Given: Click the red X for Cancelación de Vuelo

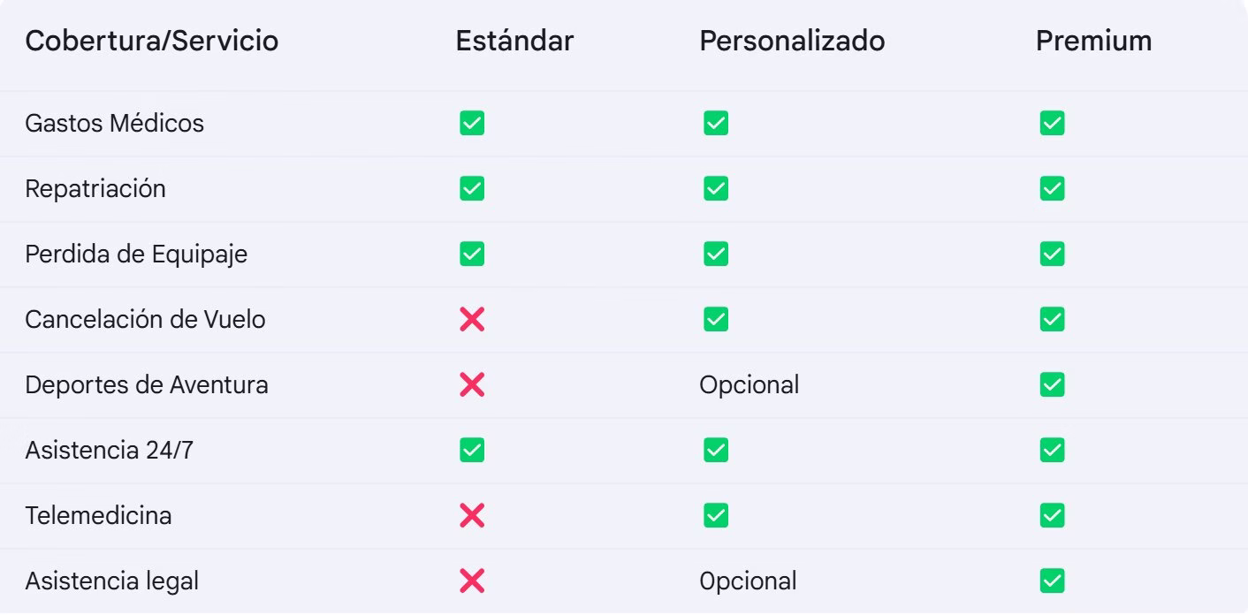Looking at the screenshot, I should click(x=472, y=319).
